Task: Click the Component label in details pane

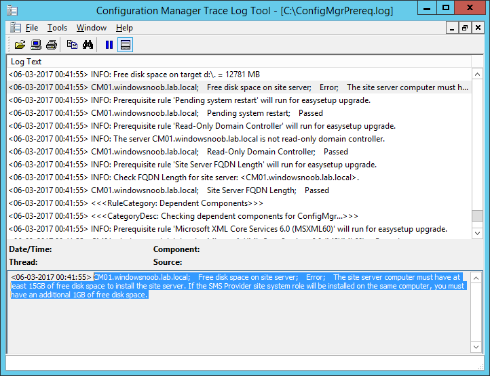Action: click(x=176, y=249)
